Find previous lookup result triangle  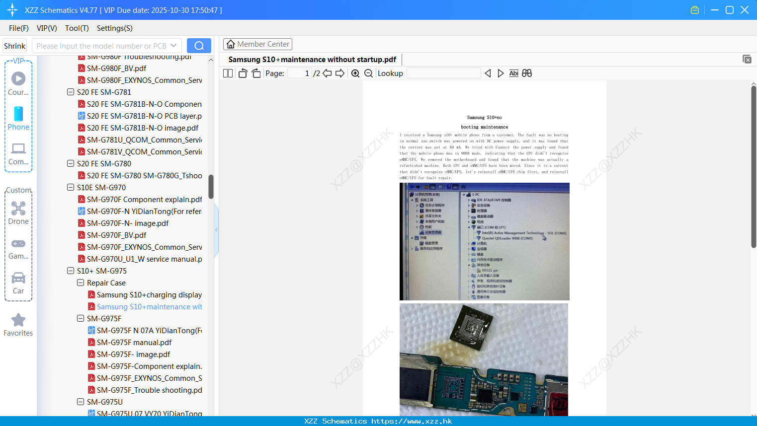pyautogui.click(x=488, y=73)
